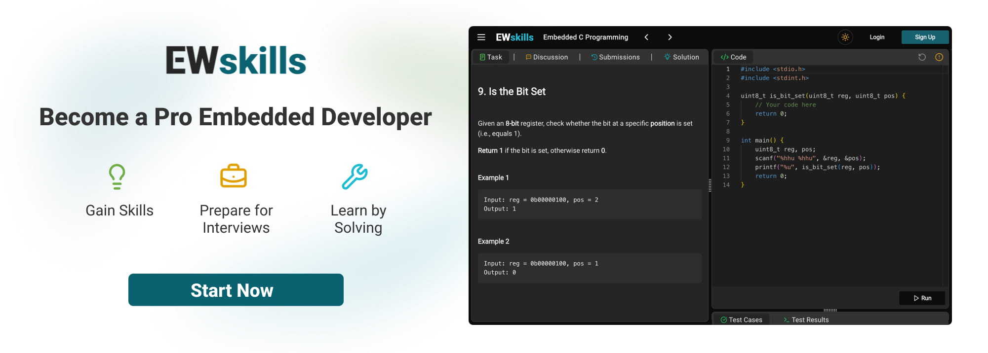Go to previous problem with left chevron

(x=646, y=37)
